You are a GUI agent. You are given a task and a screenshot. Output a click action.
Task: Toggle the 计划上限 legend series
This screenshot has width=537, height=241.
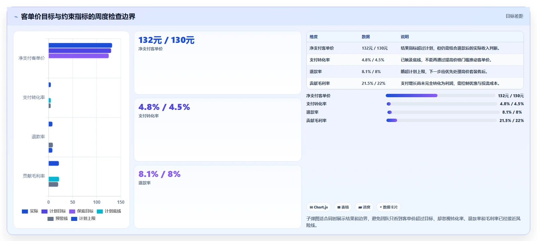(x=83, y=219)
